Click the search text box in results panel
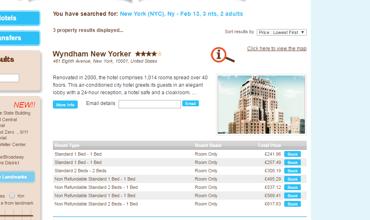 (x=9, y=78)
